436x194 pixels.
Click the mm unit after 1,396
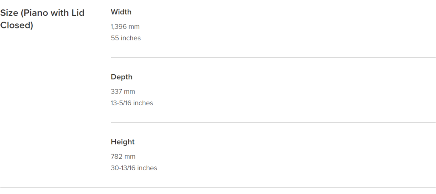click(134, 27)
